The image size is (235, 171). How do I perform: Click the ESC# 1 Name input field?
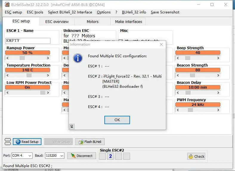28,41
